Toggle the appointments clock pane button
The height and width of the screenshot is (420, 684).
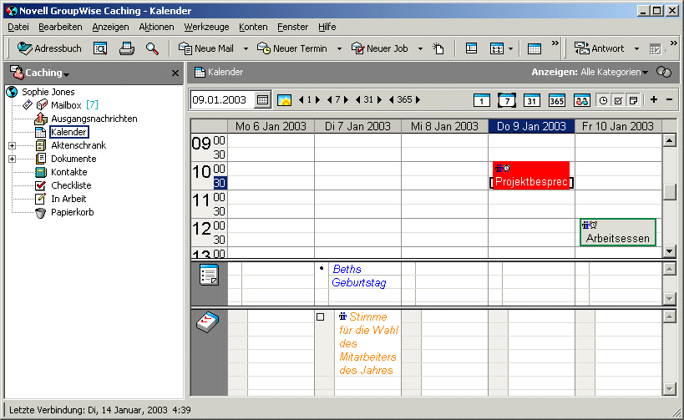coord(603,100)
